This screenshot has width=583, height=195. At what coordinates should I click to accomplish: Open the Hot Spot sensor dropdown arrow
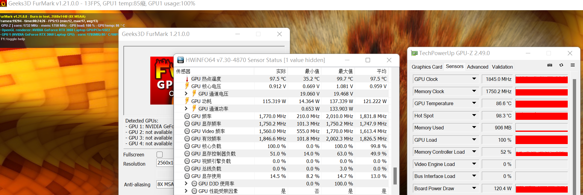(x=474, y=116)
